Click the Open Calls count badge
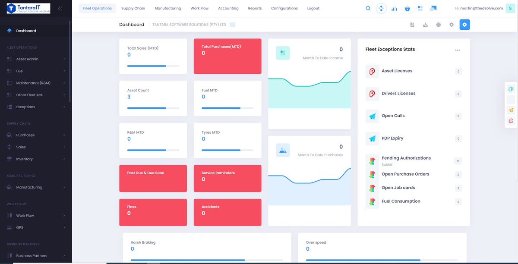The height and width of the screenshot is (264, 518). tap(459, 116)
